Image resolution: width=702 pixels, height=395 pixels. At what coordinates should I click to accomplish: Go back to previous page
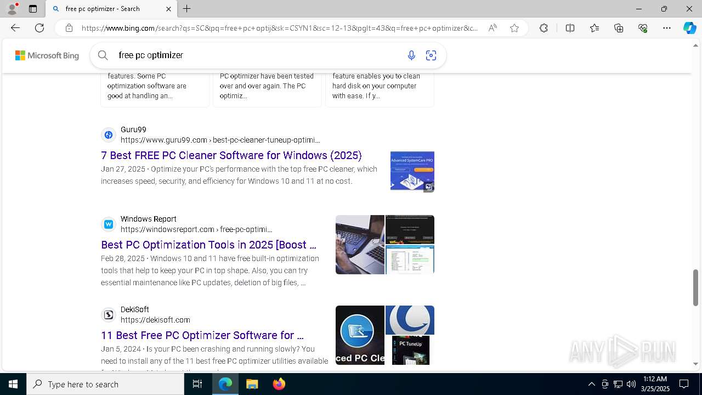15,28
